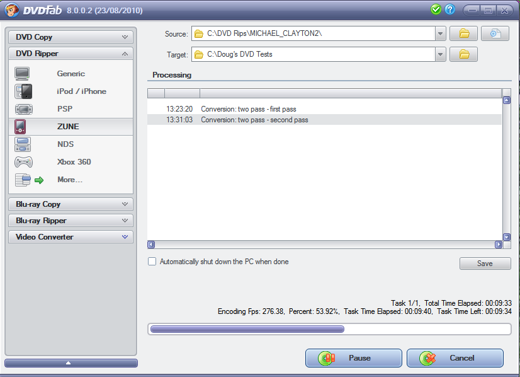The height and width of the screenshot is (377, 520).
Task: Expand the Video Converter section
Action: pyautogui.click(x=71, y=237)
